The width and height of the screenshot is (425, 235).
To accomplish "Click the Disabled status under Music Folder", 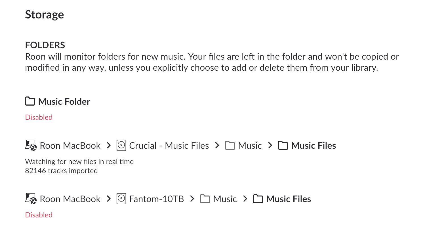I will click(x=39, y=117).
